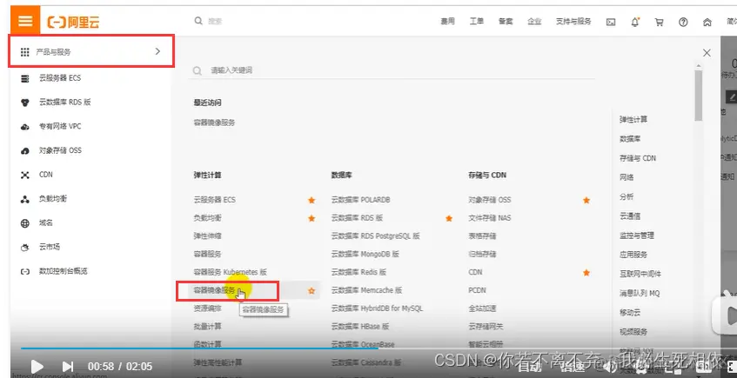The width and height of the screenshot is (737, 378).
Task: Unstar 负载均衡 favorite star
Action: point(312,218)
